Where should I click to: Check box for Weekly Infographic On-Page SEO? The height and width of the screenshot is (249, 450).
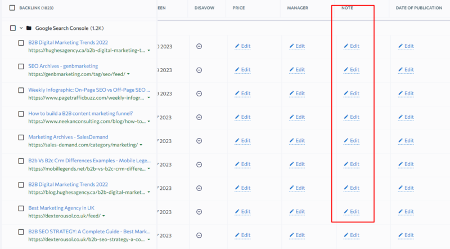[x=21, y=90]
